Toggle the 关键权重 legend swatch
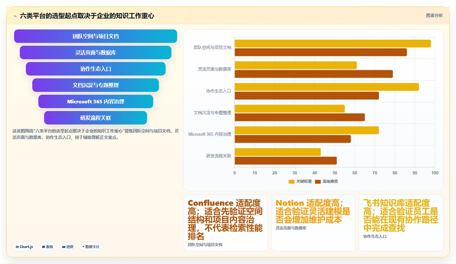Viewport: 456px width, 264px height. coord(291,181)
